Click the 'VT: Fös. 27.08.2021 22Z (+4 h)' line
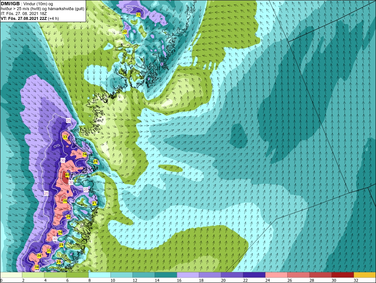The height and width of the screenshot is (283, 376). 30,18
